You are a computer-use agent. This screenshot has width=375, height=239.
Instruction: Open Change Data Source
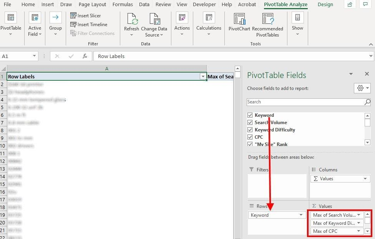(154, 19)
